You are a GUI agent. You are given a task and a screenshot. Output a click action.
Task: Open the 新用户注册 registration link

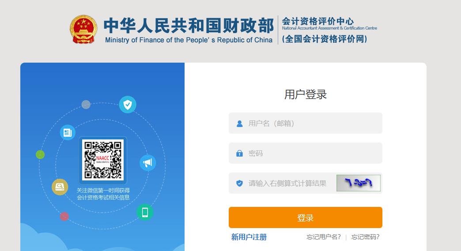coord(249,237)
